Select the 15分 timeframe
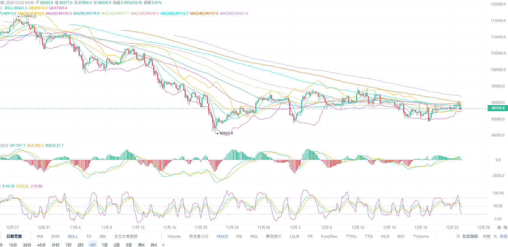Screen dimensions: 508x247 (x=13, y=245)
